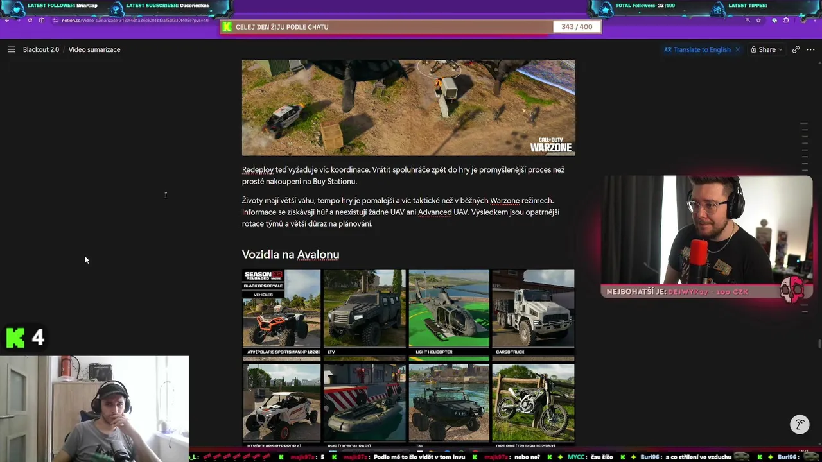Open the Notion sidebar hamburger menu

(11, 49)
